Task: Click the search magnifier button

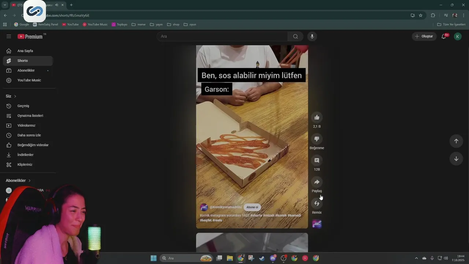Action: tap(295, 36)
